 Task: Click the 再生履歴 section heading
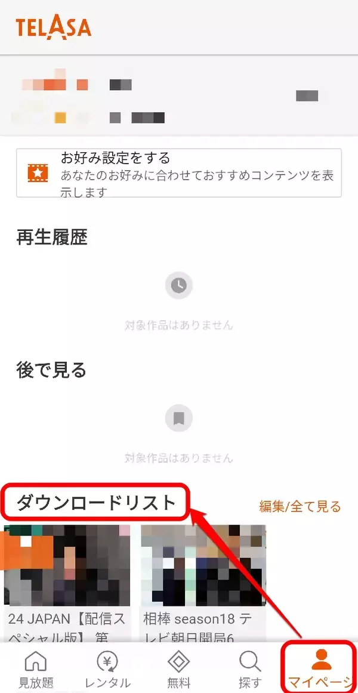click(52, 238)
